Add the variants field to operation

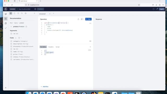tap(11, 60)
